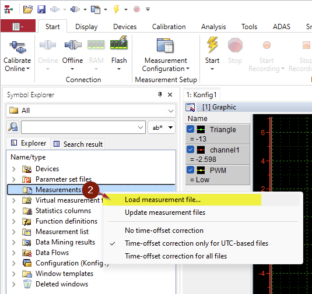Click the Statistics columns folder icon
The image size is (312, 294).
27,211
